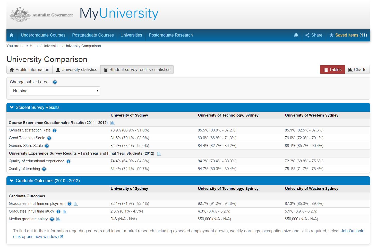Switch to Charts view
This screenshot has height=247, width=377.
(357, 69)
